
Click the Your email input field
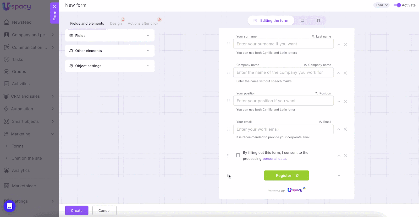click(283, 129)
